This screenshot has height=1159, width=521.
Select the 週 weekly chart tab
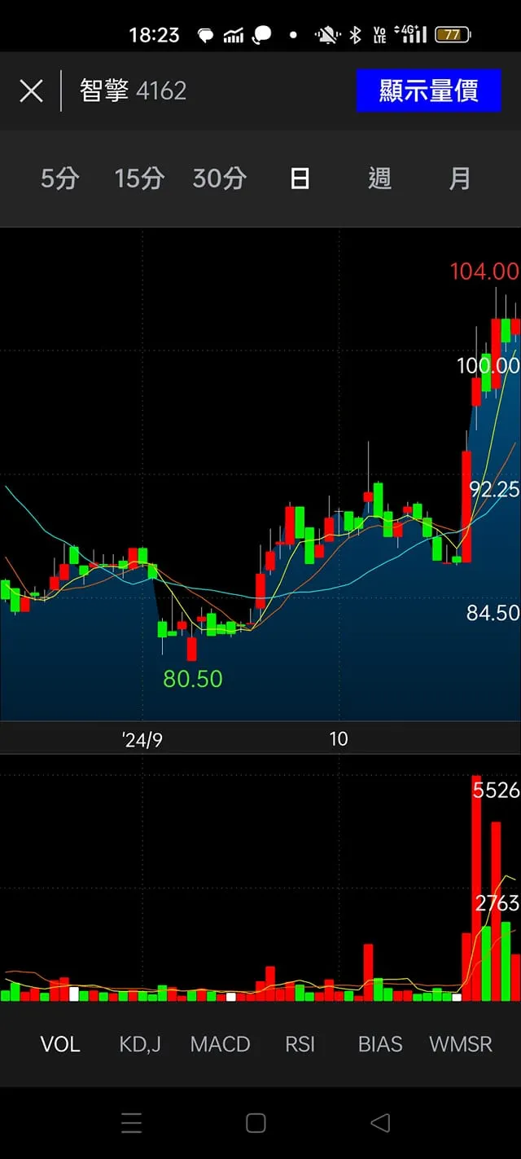coord(379,178)
